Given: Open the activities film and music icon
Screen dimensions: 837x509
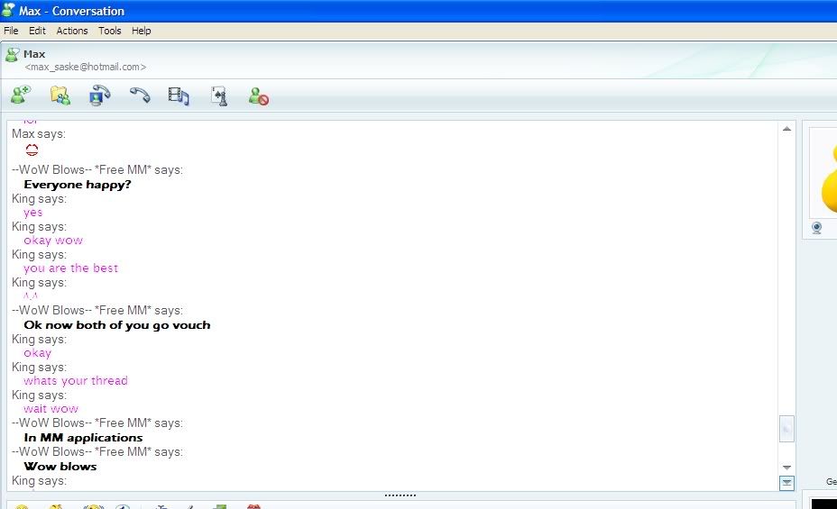Looking at the screenshot, I should 179,95.
